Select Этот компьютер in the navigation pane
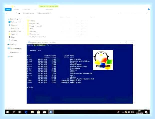The height and width of the screenshot is (119, 155). click(x=16, y=48)
